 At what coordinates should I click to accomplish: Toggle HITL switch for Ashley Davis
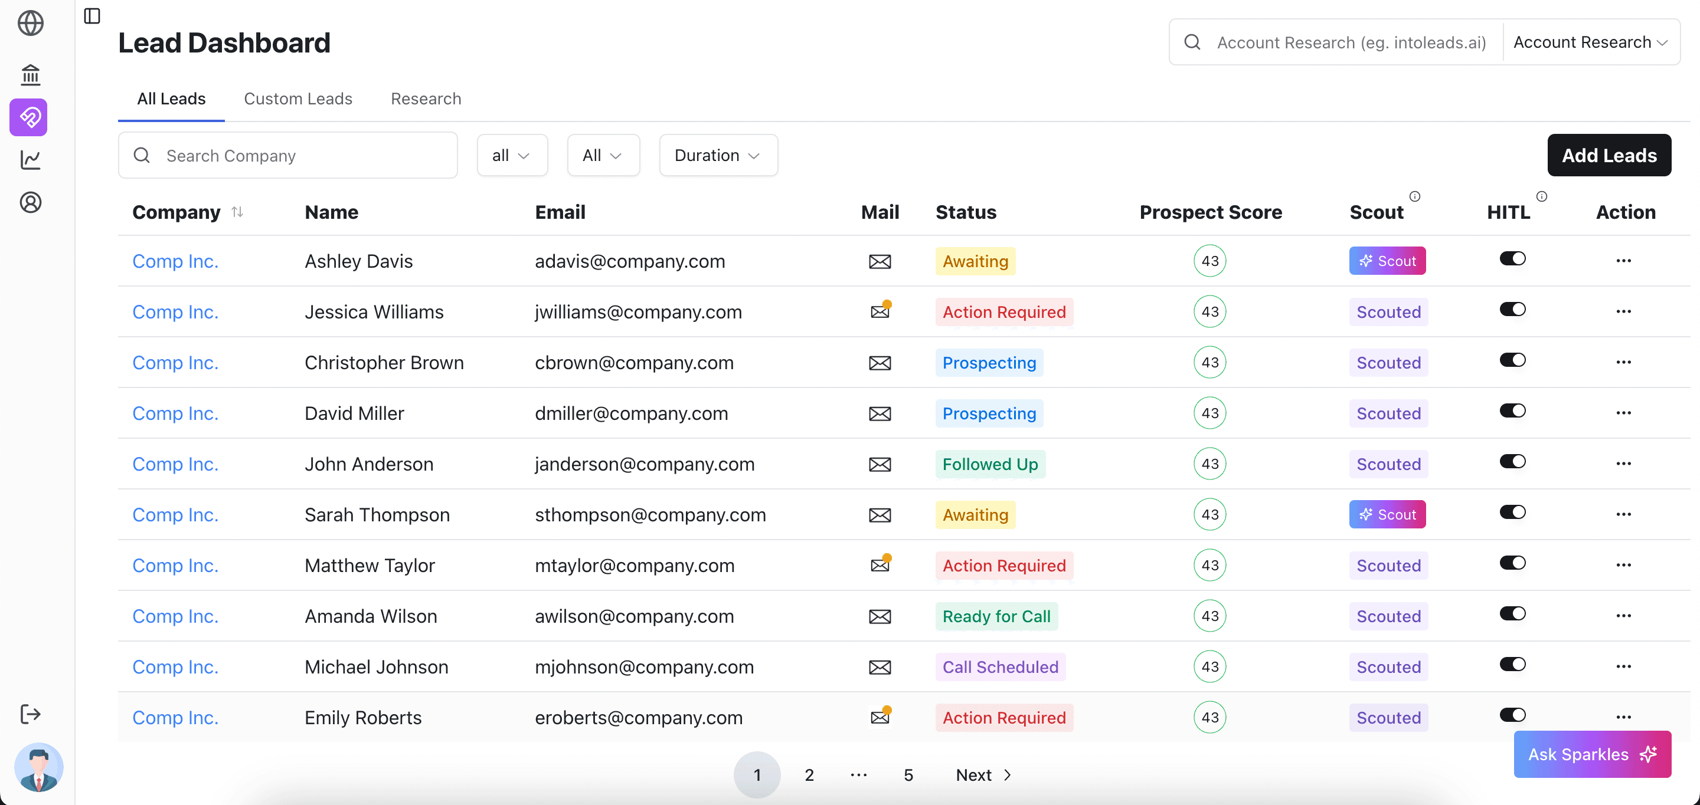(x=1512, y=258)
